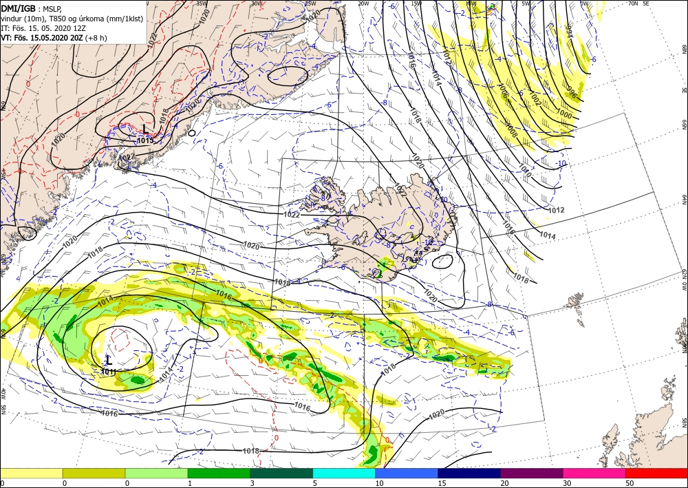The width and height of the screenshot is (688, 488).
Task: Click the 'IT: Fös. 15. 05. 2020 12Z' line
Action: pos(43,28)
